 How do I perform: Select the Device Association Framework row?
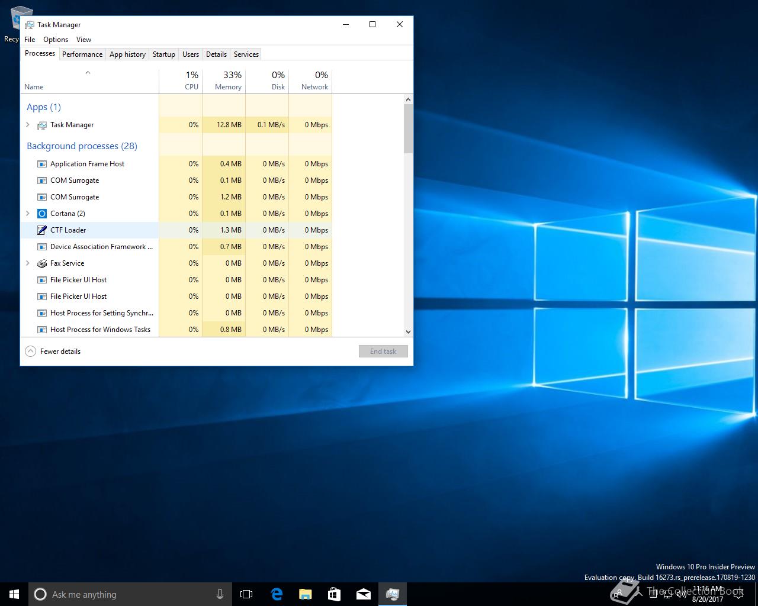click(x=176, y=247)
